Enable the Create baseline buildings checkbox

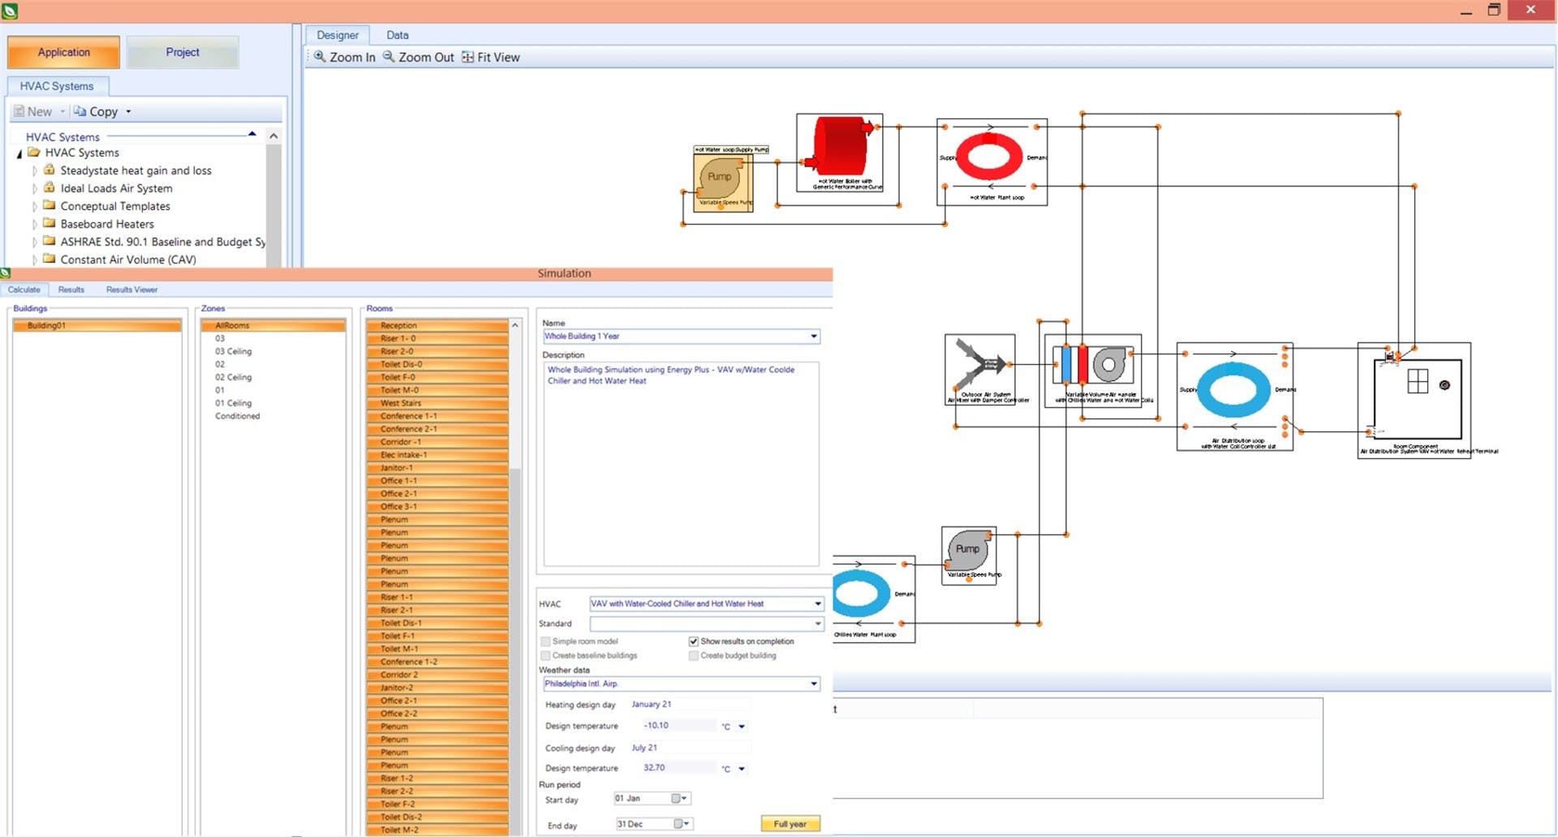pos(546,656)
